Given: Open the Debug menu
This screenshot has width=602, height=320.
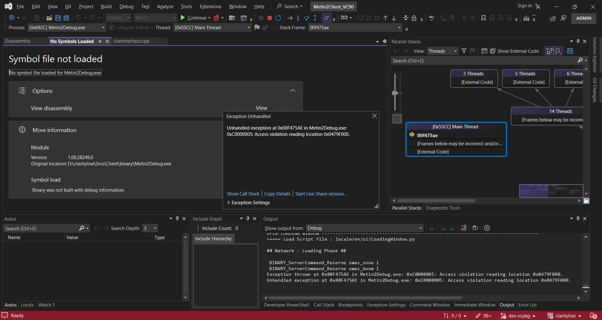Looking at the screenshot, I should pos(126,6).
